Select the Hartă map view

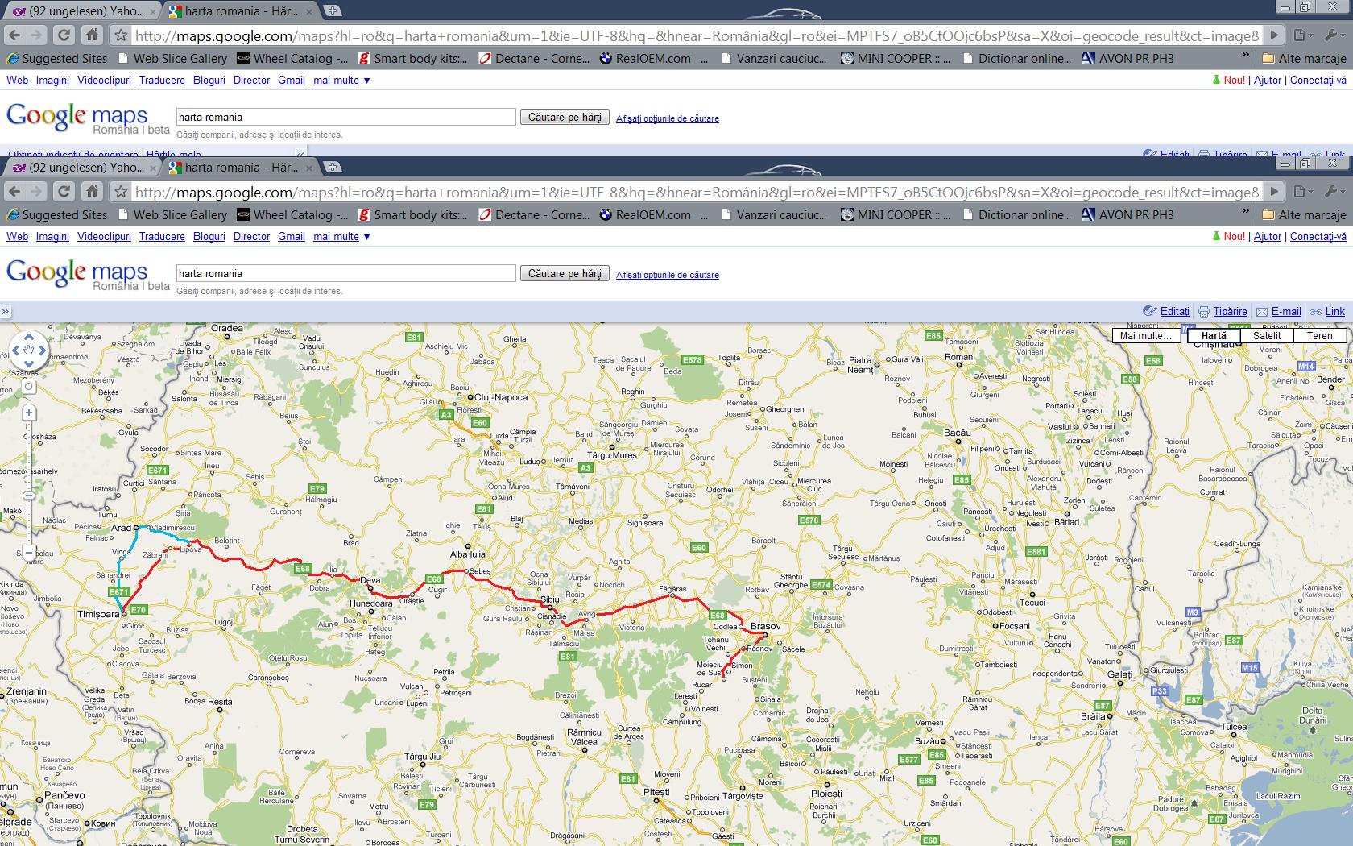pos(1213,336)
